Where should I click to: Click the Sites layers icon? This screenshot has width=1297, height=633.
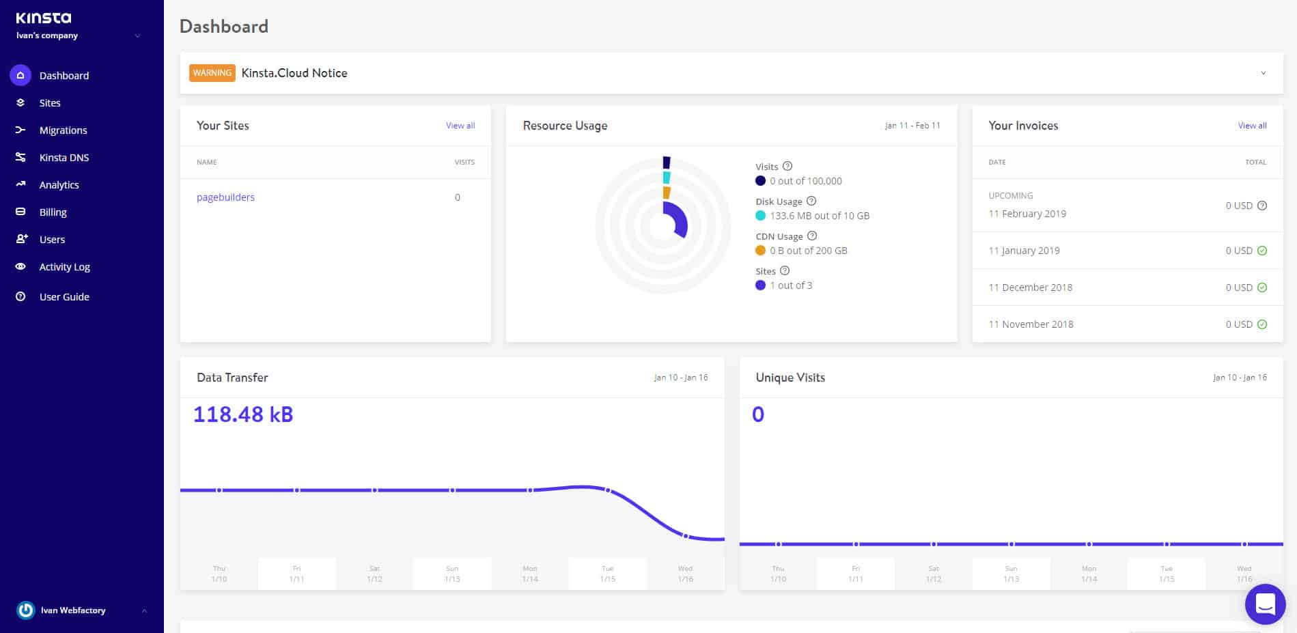click(x=20, y=102)
